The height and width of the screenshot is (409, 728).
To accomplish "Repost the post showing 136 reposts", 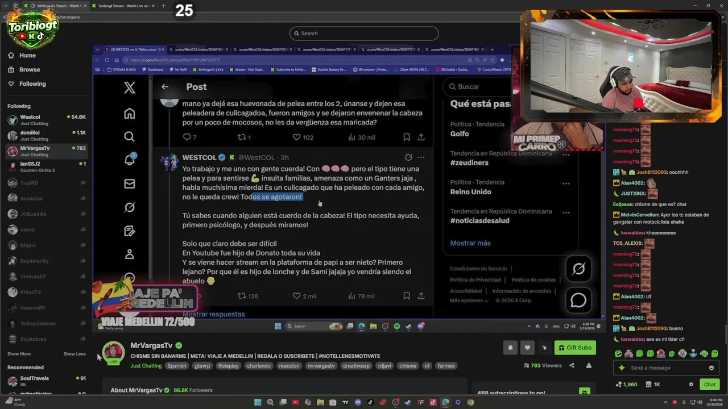I will (x=242, y=296).
